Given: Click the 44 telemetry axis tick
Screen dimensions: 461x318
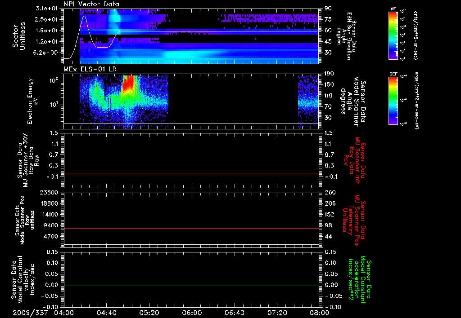Looking at the screenshot, I should click(328, 236).
